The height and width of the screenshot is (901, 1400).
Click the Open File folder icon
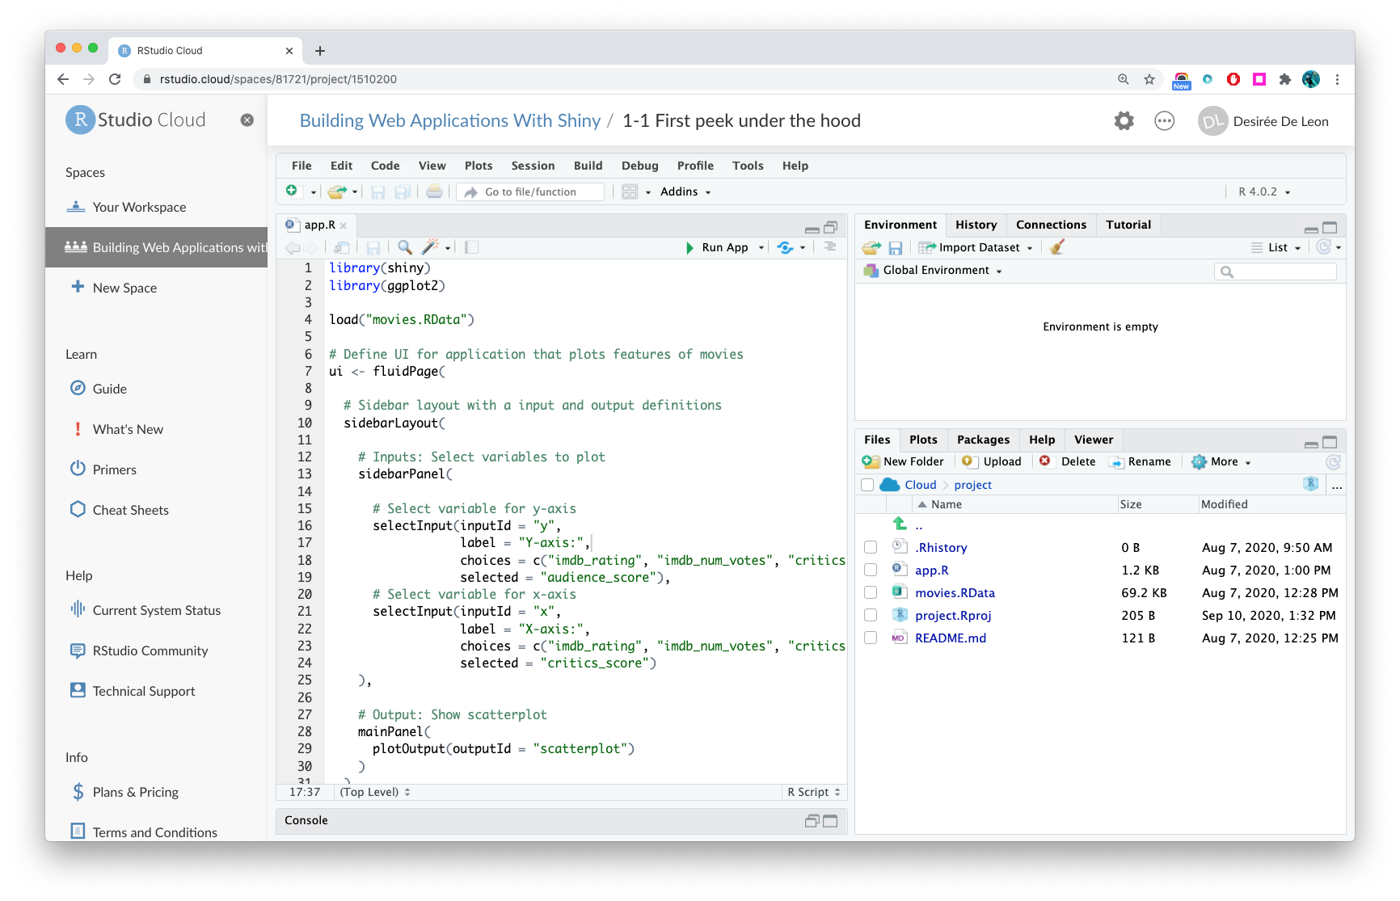pyautogui.click(x=337, y=192)
